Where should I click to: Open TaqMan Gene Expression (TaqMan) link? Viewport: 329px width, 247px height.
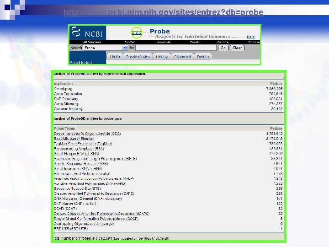click(x=83, y=144)
